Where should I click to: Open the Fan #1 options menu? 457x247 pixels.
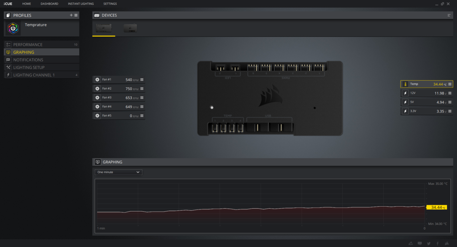tap(142, 79)
